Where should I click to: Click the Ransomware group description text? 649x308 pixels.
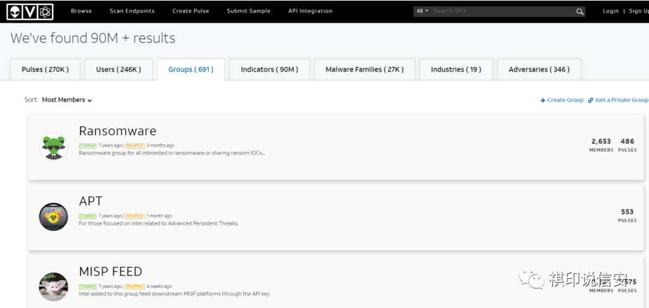coord(172,153)
